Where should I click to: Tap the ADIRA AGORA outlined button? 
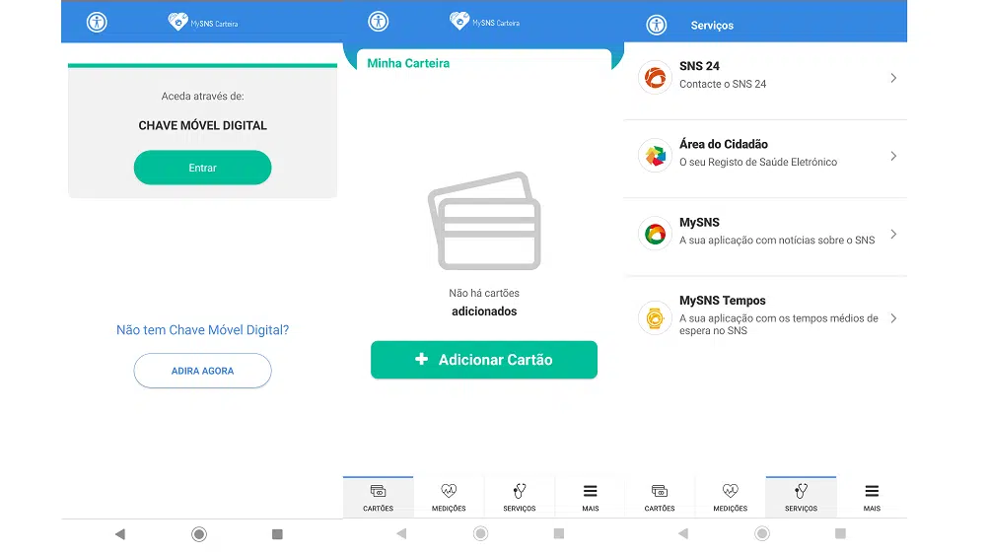tap(202, 371)
